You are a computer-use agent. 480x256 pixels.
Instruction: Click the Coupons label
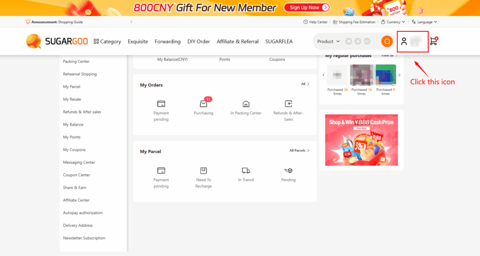(277, 60)
